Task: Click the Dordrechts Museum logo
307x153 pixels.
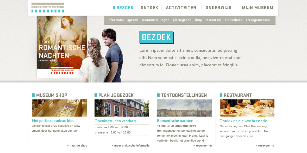Action: tap(48, 8)
